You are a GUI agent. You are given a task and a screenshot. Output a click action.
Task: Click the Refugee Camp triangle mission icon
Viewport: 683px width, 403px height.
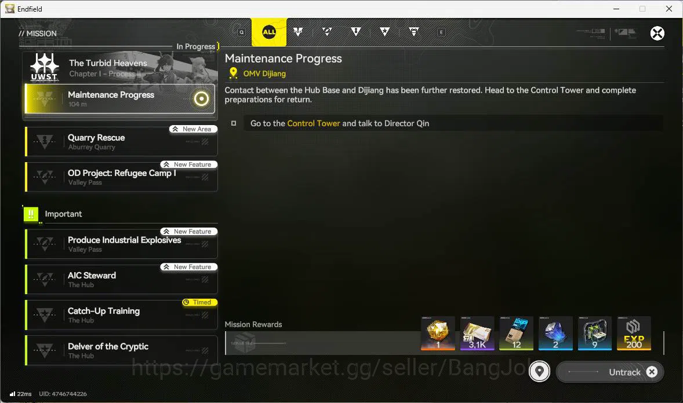coord(45,177)
